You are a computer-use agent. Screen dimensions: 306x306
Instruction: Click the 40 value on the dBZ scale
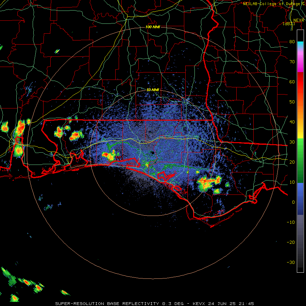click(292, 122)
